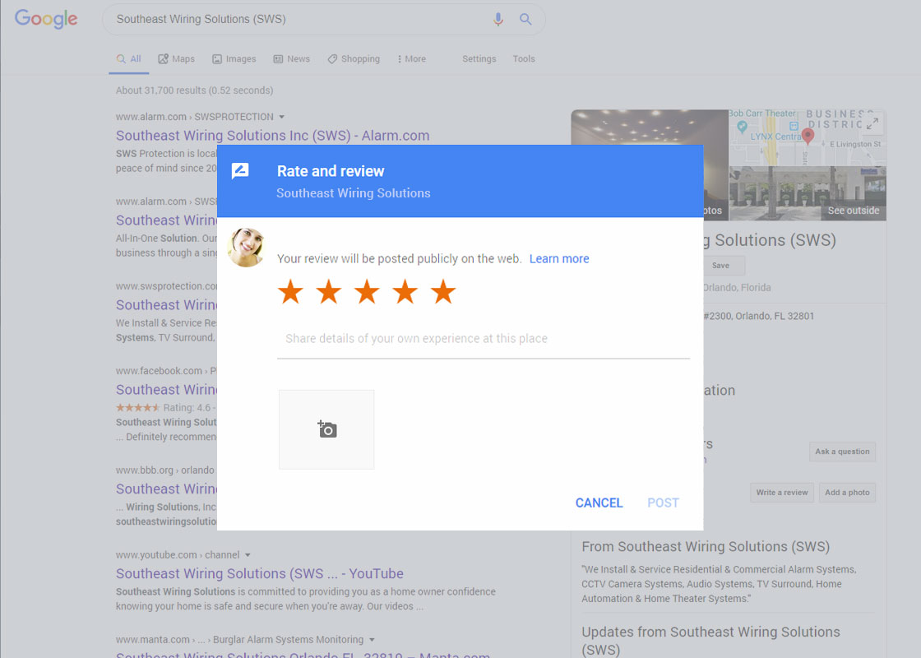Open youtube.com channel result dropdown arrow

tap(248, 555)
